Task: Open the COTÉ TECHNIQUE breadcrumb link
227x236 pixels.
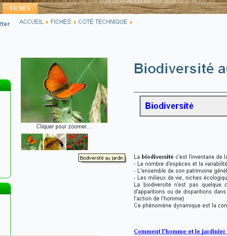Action: 103,22
